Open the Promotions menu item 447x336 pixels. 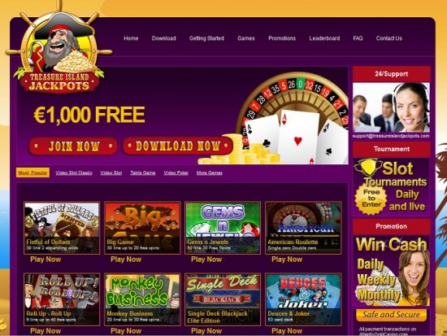point(282,38)
